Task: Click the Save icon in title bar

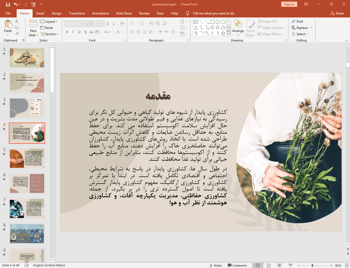Action: coord(8,4)
